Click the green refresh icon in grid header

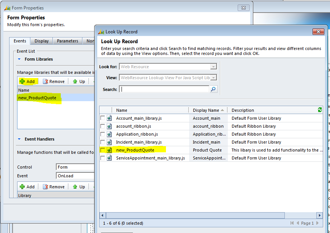(x=320, y=110)
